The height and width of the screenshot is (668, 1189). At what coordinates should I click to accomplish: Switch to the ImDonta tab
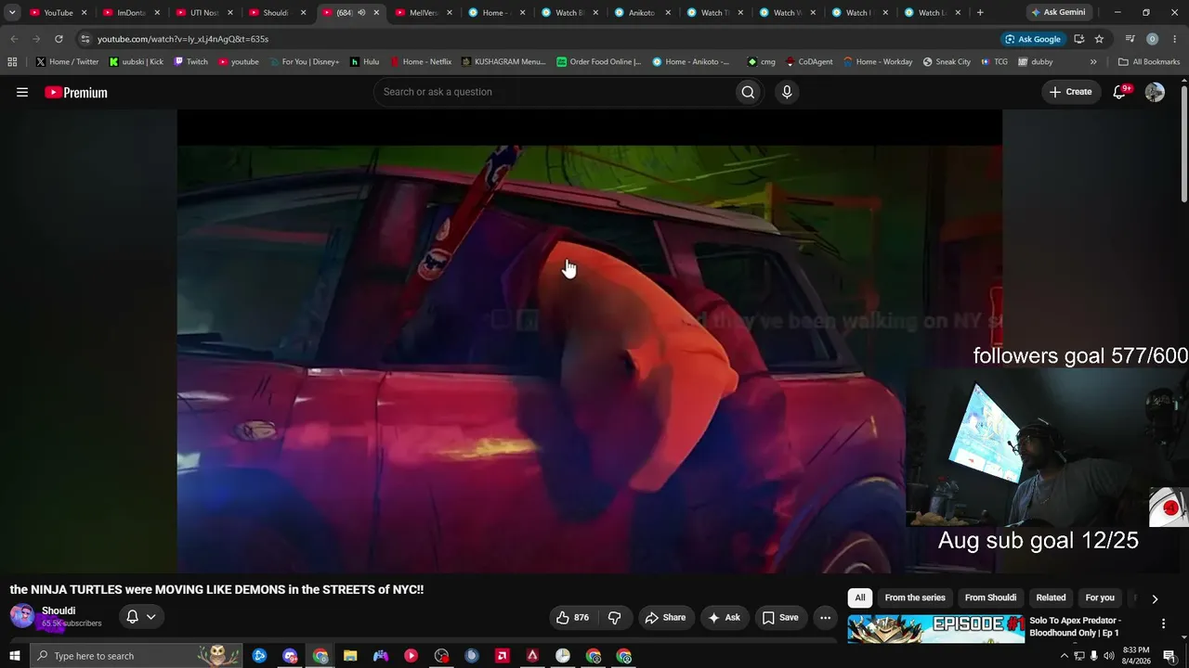[x=129, y=13]
